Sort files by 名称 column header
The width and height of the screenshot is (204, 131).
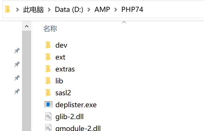pos(50,28)
